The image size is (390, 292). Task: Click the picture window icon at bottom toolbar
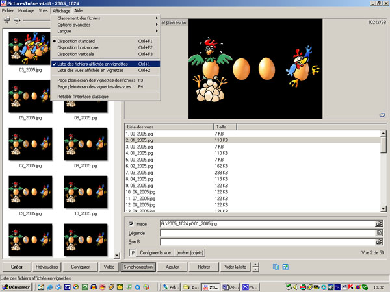(x=285, y=267)
